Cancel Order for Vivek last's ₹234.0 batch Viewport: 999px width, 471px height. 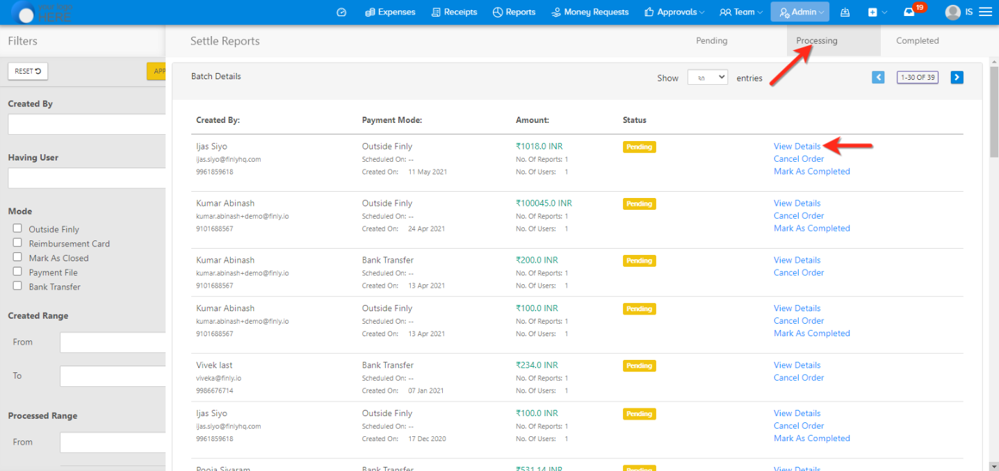pos(799,378)
